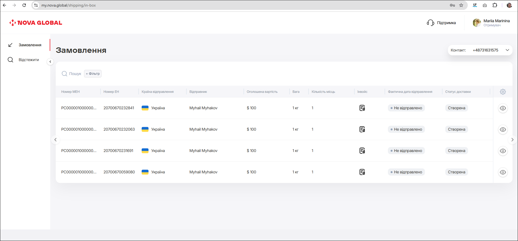Screen dimensions: 518x241
Task: Click the Оголошена вартість column header
Action: click(x=262, y=92)
